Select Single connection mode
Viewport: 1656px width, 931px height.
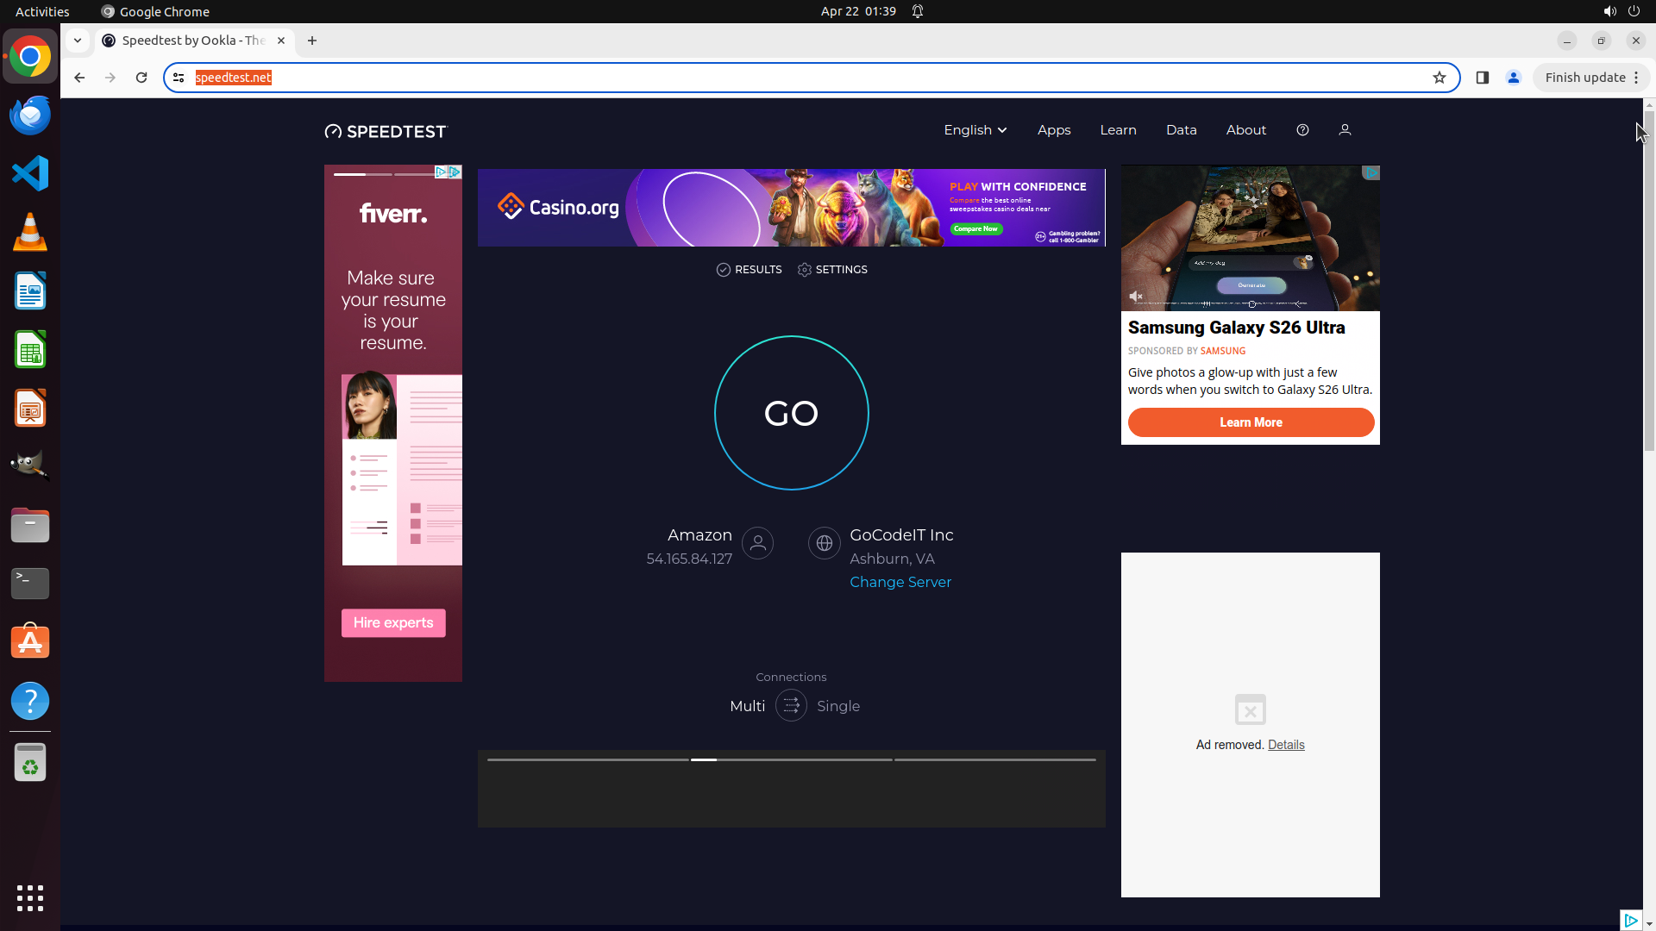click(x=837, y=706)
